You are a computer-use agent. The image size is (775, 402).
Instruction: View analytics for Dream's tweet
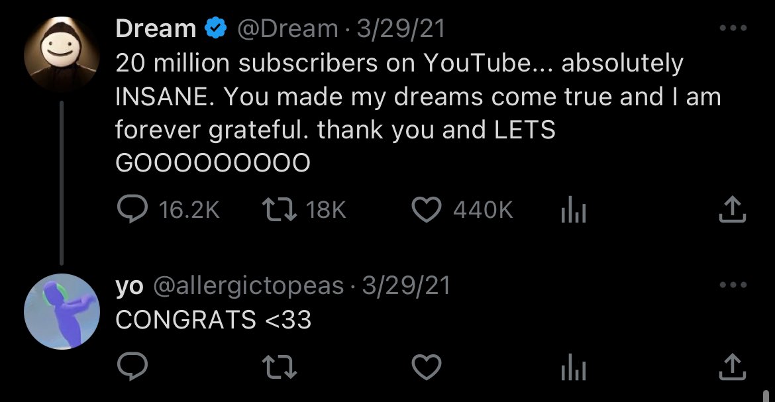click(574, 209)
